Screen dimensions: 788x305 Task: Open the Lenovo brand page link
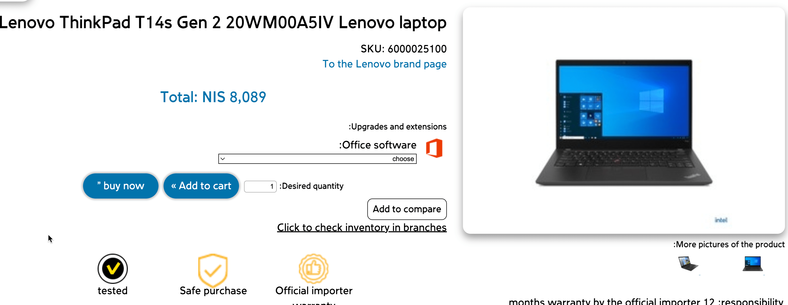click(384, 64)
